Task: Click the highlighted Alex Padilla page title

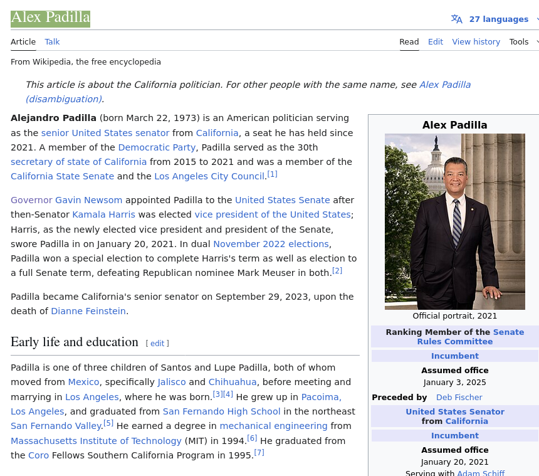Action: coord(51,18)
